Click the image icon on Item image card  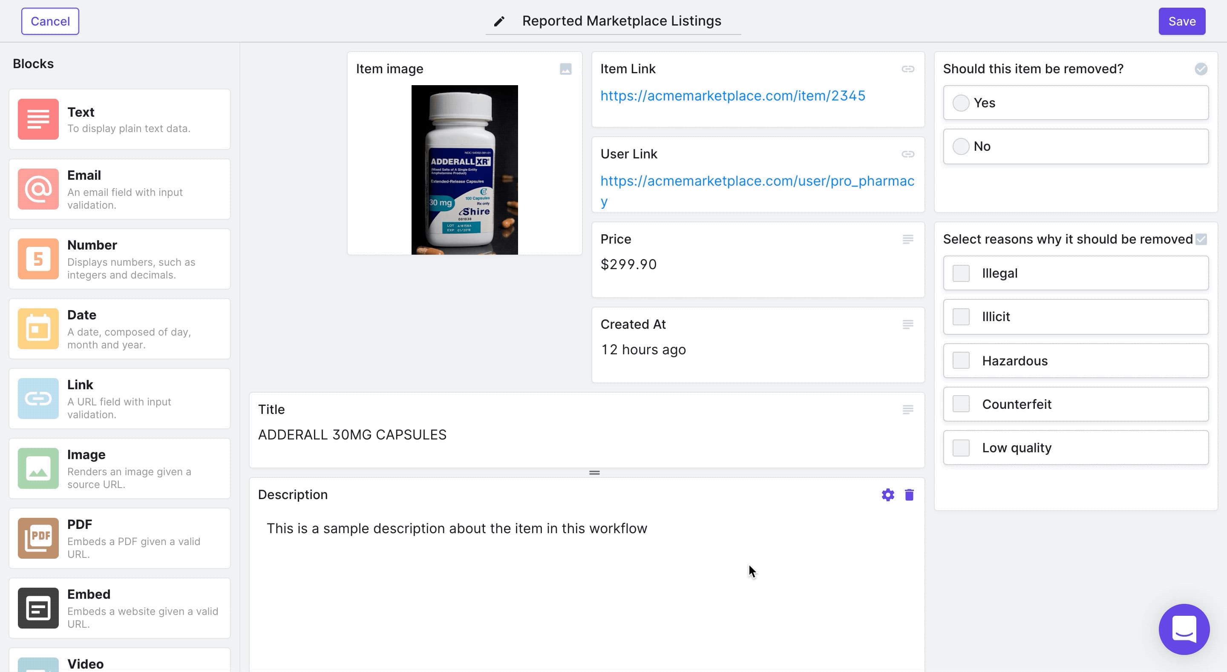[x=565, y=69]
